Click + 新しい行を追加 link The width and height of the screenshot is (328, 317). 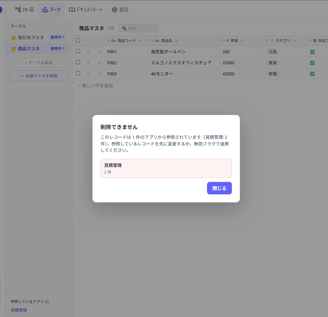pyautogui.click(x=96, y=86)
